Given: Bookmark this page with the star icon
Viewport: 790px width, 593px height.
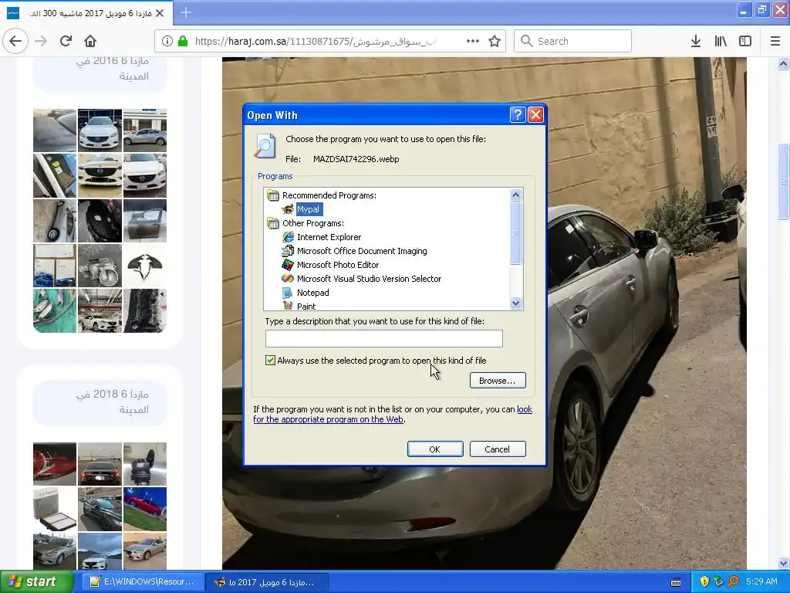Looking at the screenshot, I should point(495,41).
